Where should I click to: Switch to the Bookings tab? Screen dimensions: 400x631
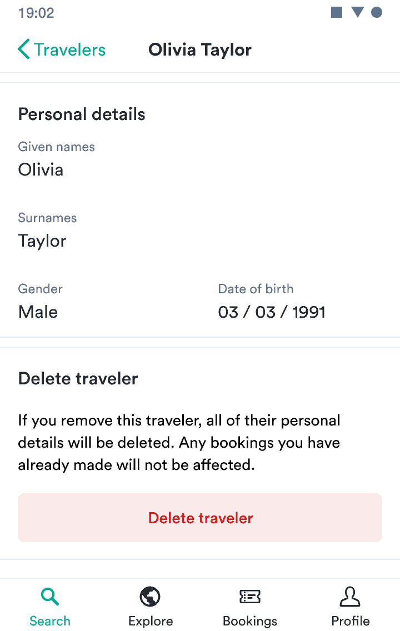(249, 621)
